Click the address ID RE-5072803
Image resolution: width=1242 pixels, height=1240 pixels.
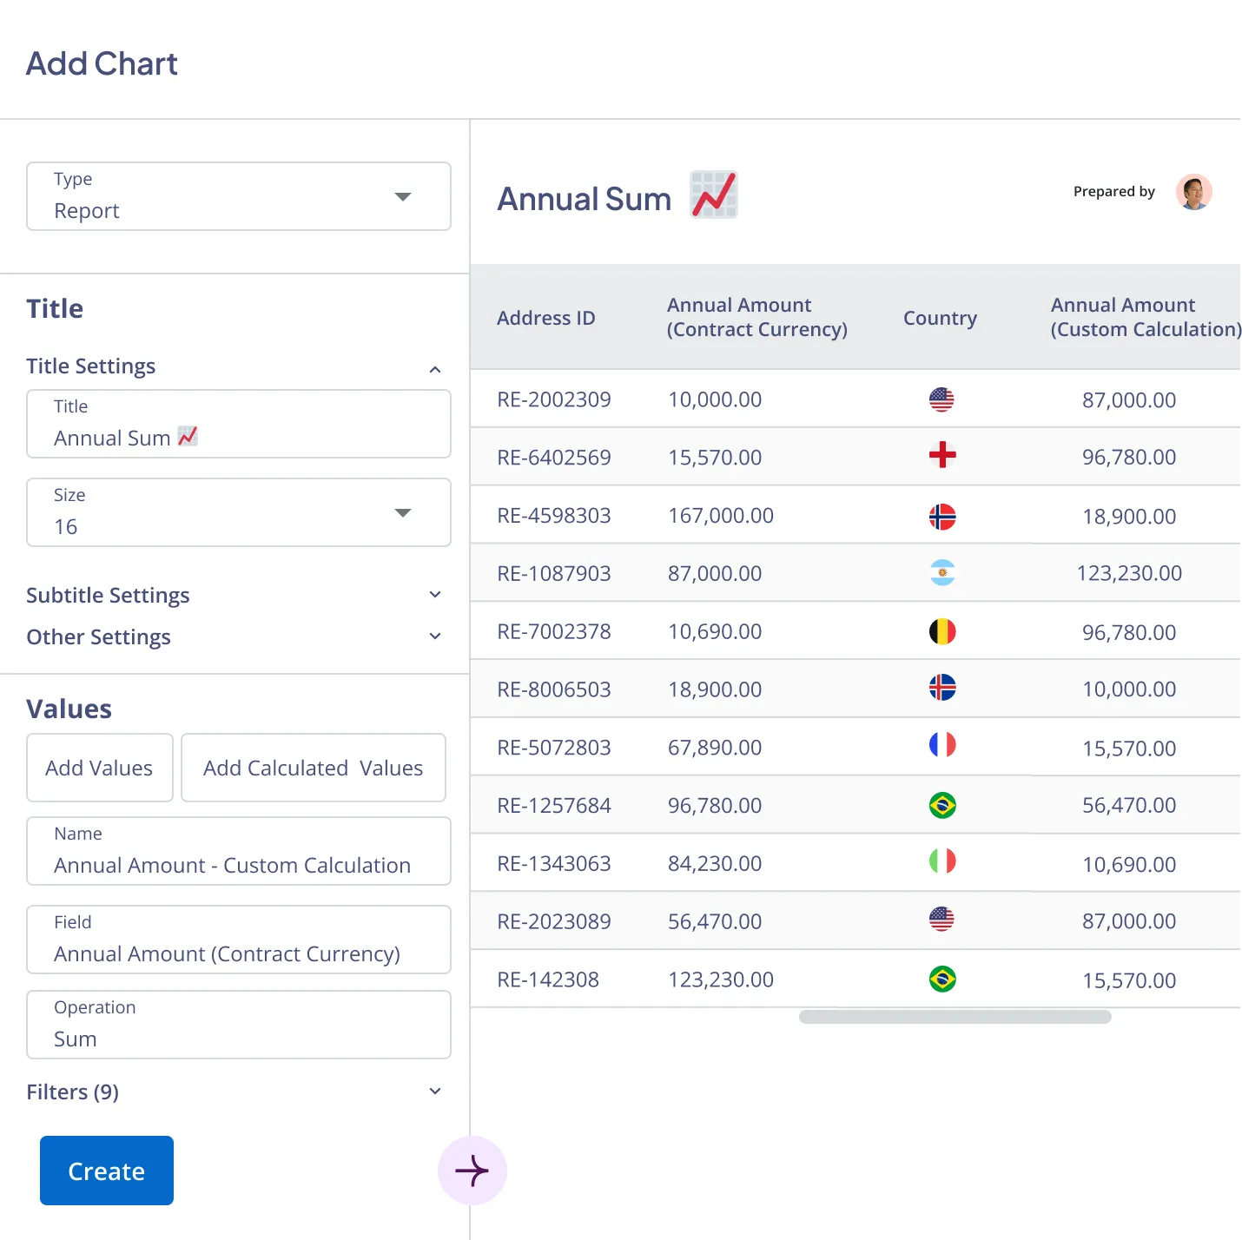click(554, 748)
